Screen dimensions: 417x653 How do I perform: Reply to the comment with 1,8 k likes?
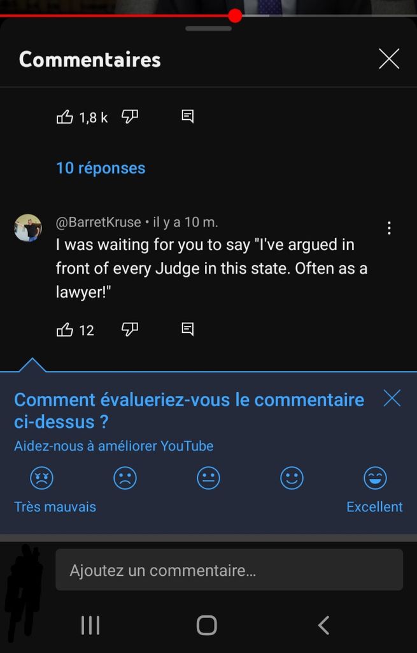coord(187,117)
